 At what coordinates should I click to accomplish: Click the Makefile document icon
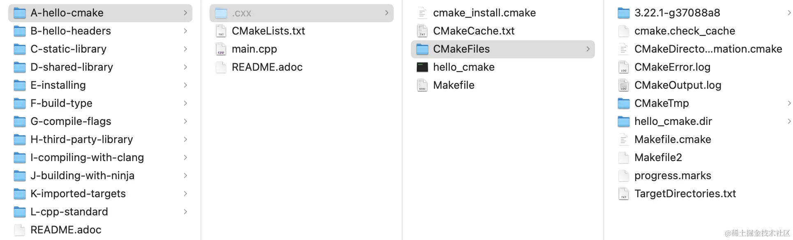(422, 85)
